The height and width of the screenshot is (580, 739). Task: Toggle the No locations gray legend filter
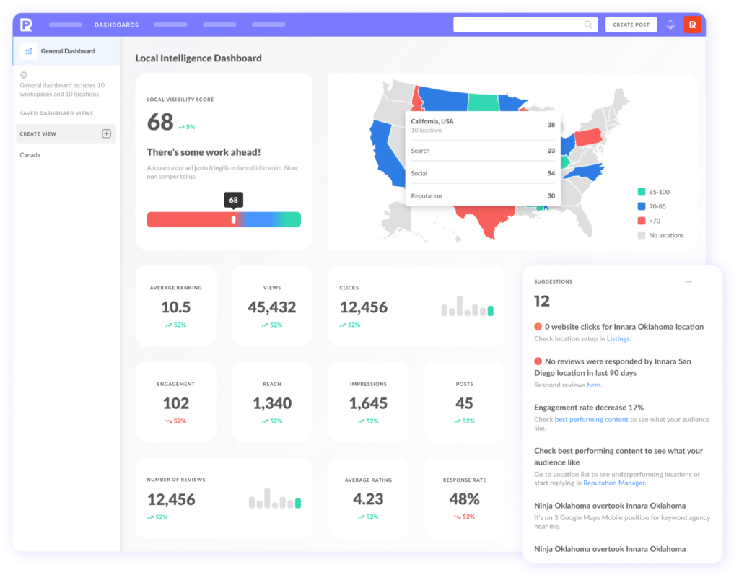point(640,235)
